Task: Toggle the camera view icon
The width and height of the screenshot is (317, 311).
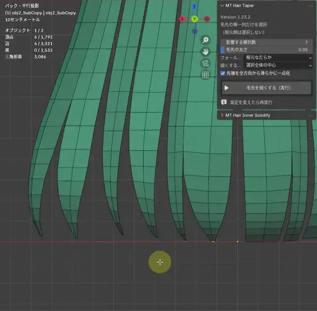Action: pos(205,63)
